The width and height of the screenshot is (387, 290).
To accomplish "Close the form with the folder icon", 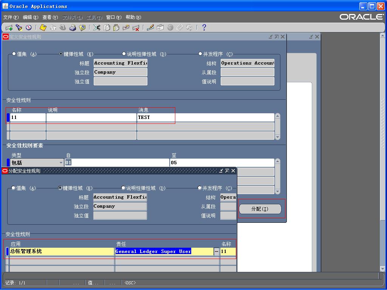I will click(82, 28).
